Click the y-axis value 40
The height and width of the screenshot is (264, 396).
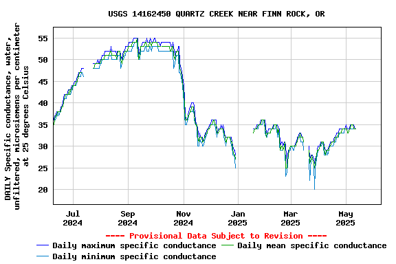coord(43,103)
